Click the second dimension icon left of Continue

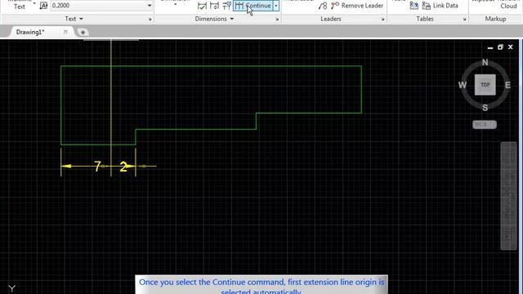(214, 6)
